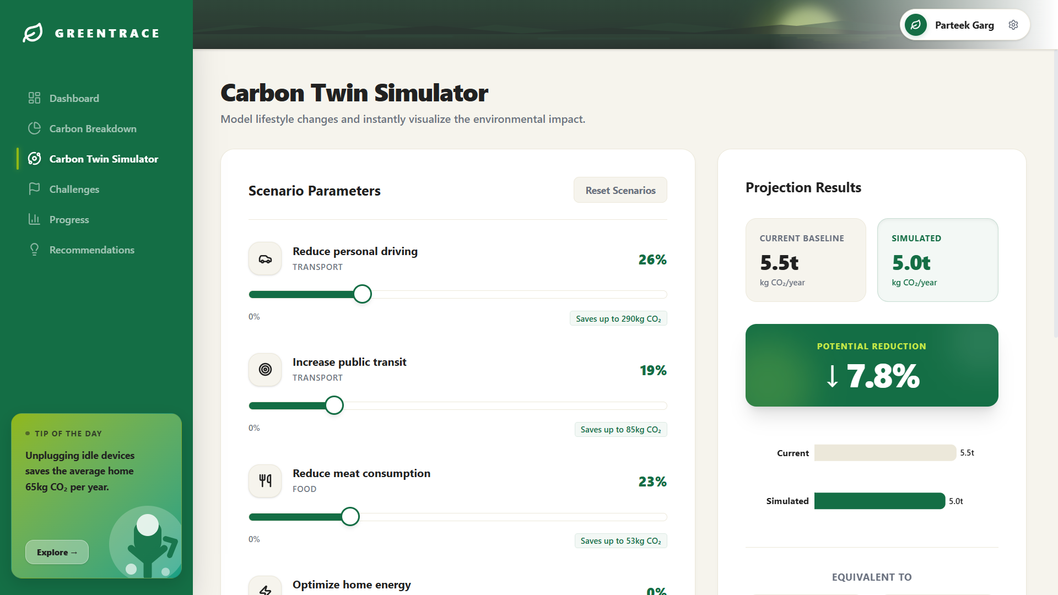Click the 26% personal driving value

click(x=652, y=259)
